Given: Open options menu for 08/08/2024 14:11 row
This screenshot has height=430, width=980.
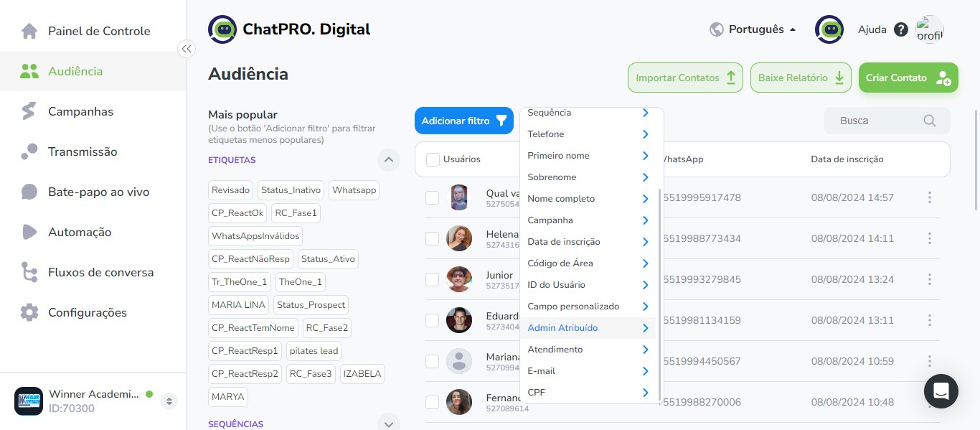Looking at the screenshot, I should coord(930,238).
